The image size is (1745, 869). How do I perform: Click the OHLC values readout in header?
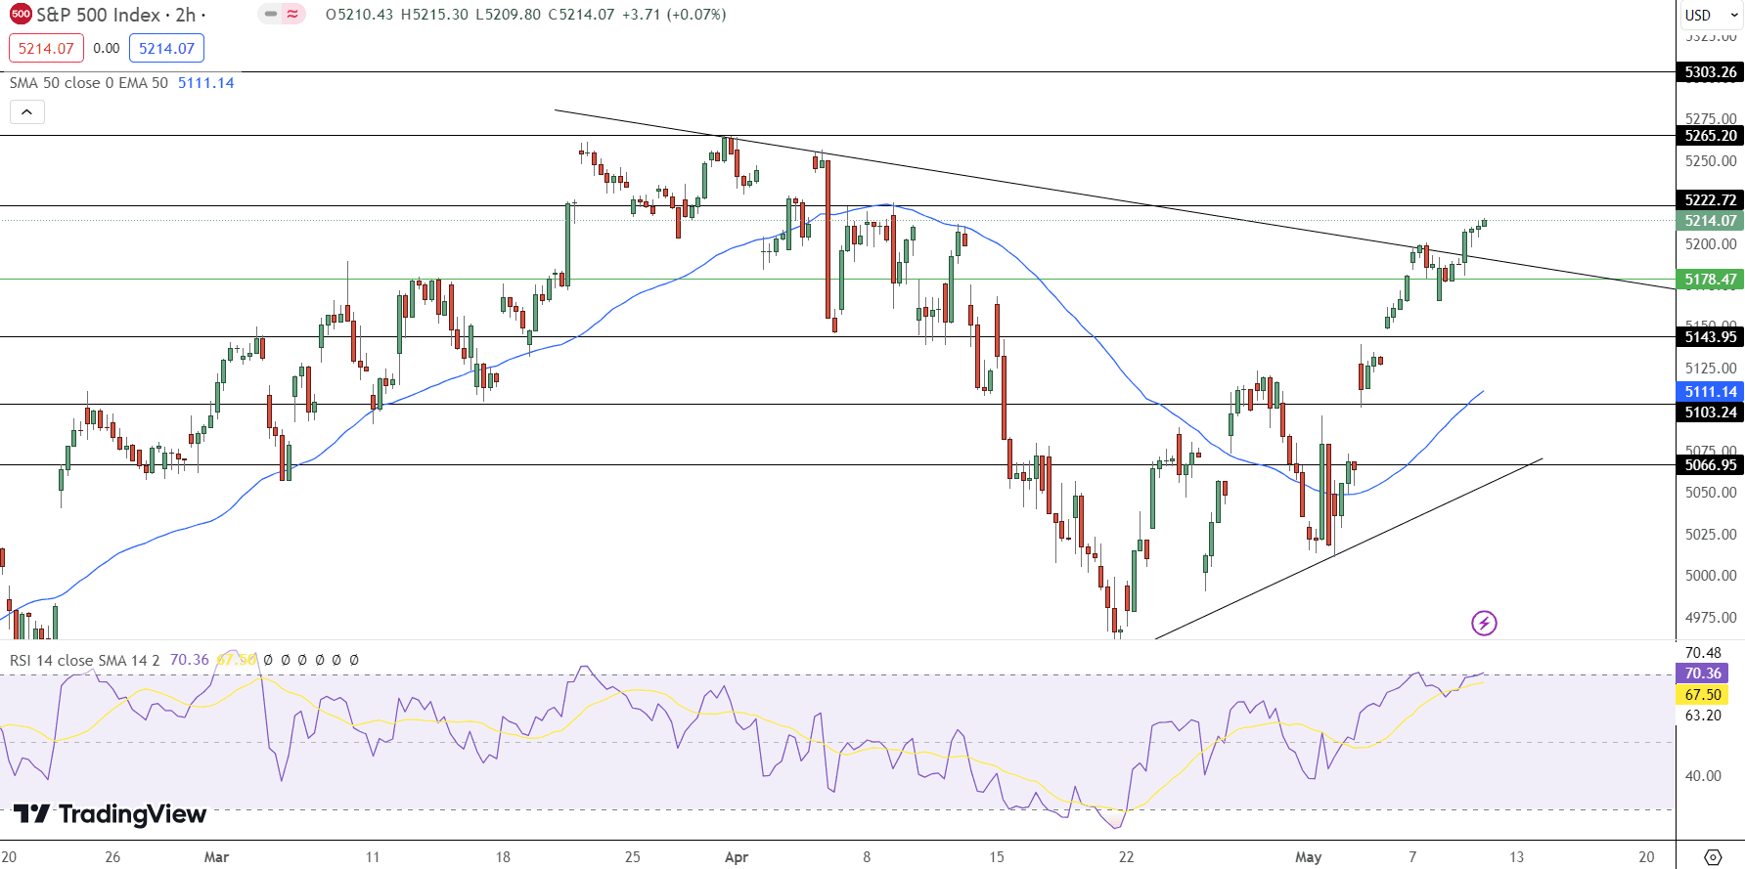(x=525, y=15)
